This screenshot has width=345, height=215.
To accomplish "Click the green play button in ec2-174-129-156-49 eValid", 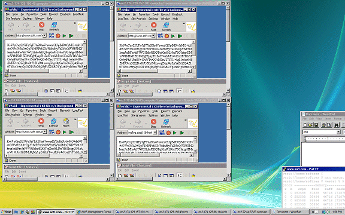I will [x=64, y=36].
